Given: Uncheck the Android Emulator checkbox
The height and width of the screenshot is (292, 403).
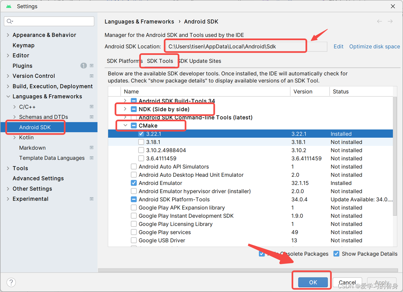Looking at the screenshot, I should (x=133, y=183).
